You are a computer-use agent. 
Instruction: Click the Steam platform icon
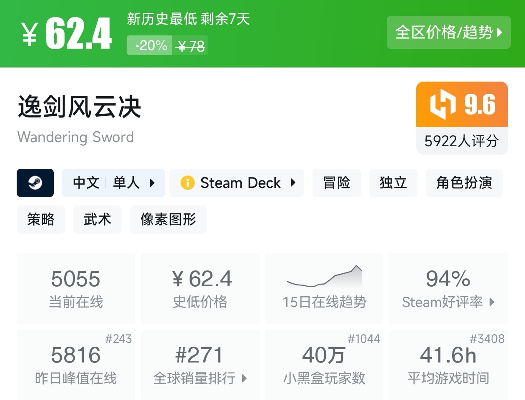[35, 183]
